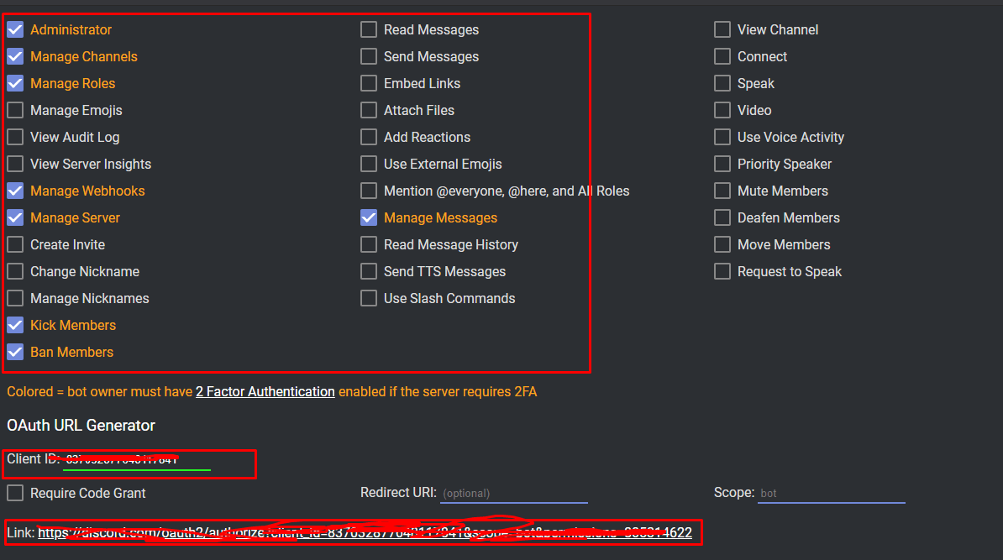The image size is (1003, 560).
Task: Uncheck the Manage Messages checkbox
Action: [x=369, y=217]
